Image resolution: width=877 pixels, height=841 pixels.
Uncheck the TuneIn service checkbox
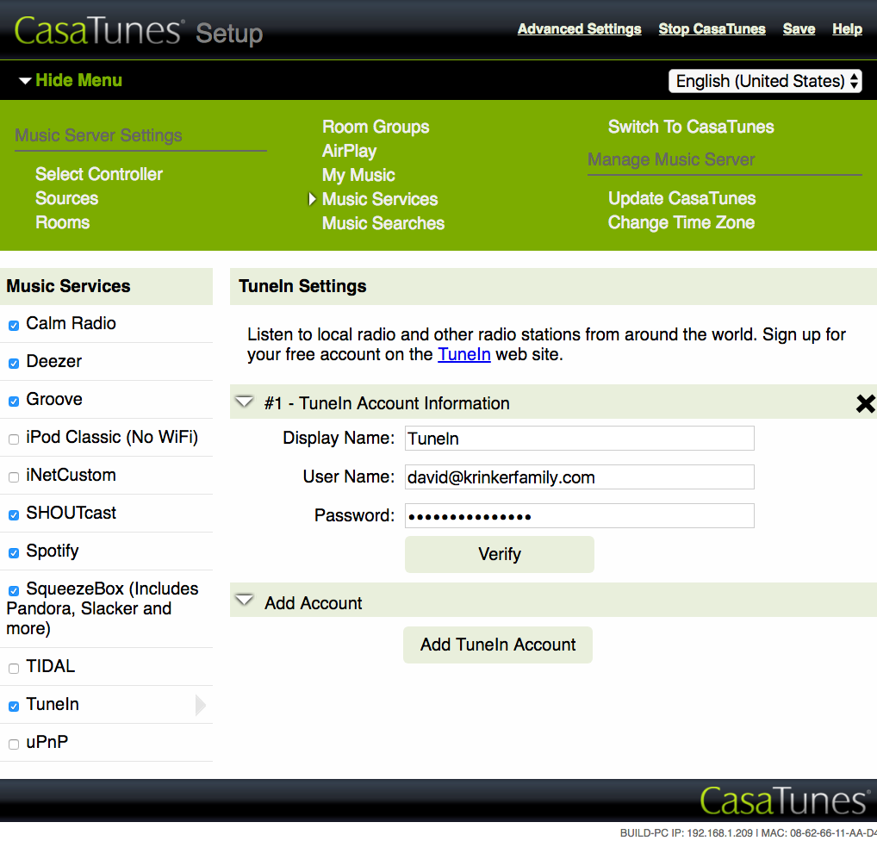14,707
